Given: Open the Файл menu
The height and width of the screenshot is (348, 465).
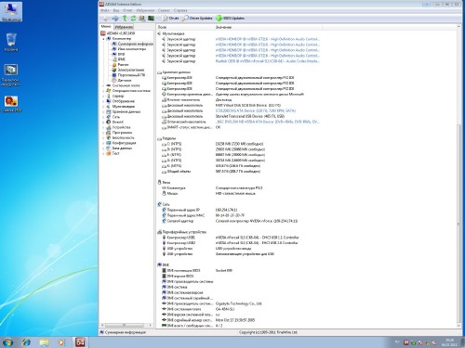Looking at the screenshot, I should (105, 10).
